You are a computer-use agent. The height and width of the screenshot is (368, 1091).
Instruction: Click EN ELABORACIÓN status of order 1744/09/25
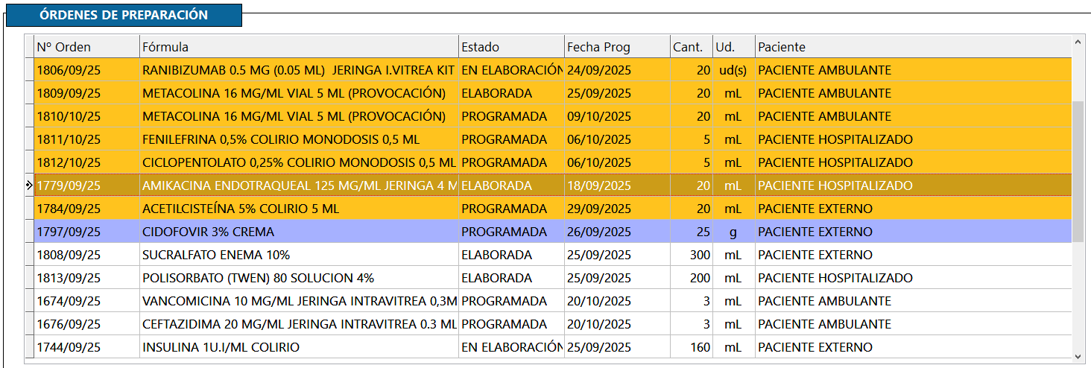[x=512, y=347]
